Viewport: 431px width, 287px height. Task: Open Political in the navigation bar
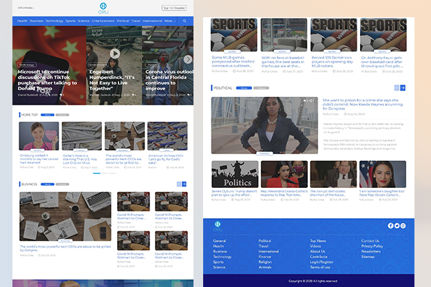pyautogui.click(x=123, y=21)
